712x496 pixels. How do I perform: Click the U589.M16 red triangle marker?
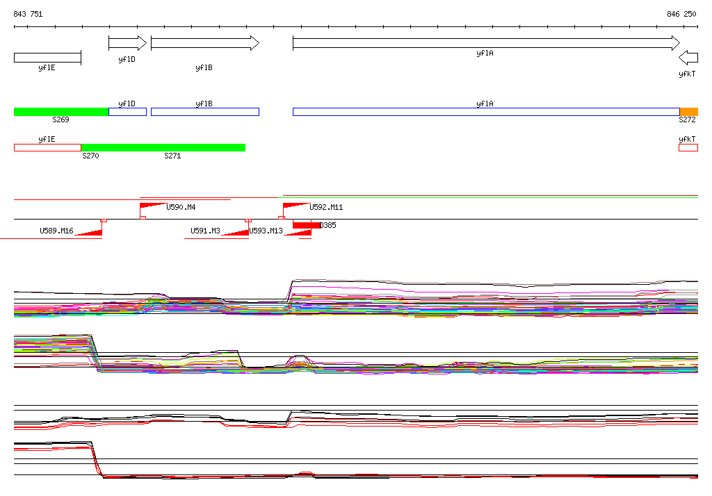89,232
